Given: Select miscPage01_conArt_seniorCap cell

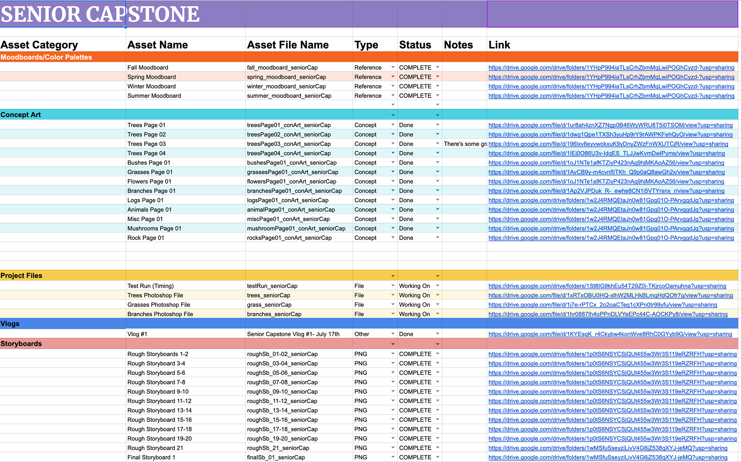Looking at the screenshot, I should (x=299, y=219).
